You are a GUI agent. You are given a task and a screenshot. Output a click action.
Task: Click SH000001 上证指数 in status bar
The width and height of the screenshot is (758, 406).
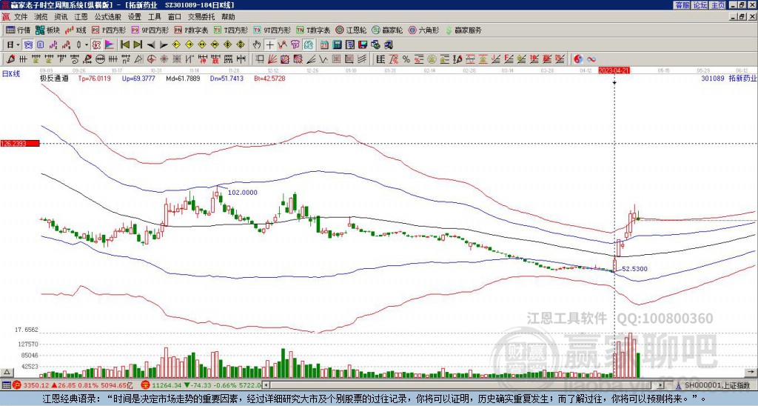coord(717,386)
